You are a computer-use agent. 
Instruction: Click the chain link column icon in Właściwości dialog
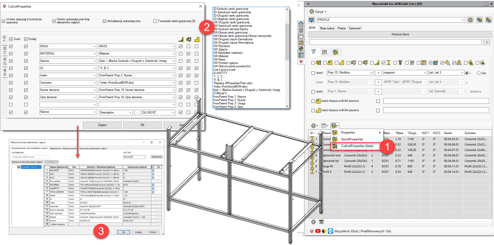pyautogui.click(x=158, y=167)
